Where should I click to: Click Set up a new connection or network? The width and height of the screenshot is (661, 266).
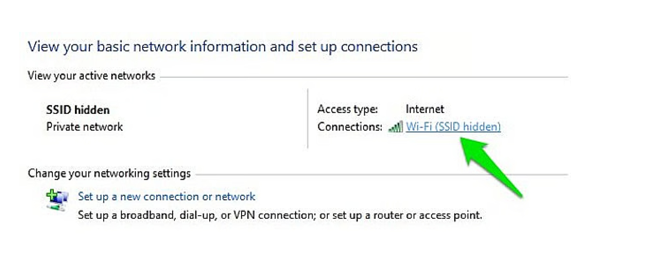pyautogui.click(x=166, y=196)
